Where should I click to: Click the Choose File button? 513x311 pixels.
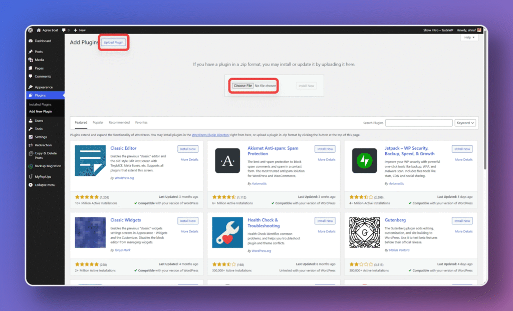click(243, 86)
